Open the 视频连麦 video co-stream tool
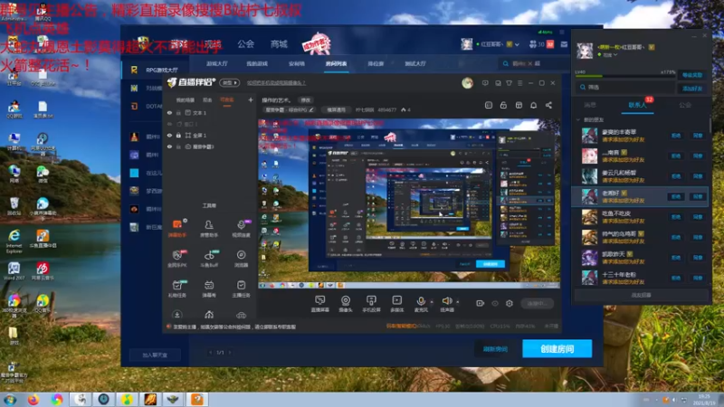The width and height of the screenshot is (724, 407). (x=241, y=228)
